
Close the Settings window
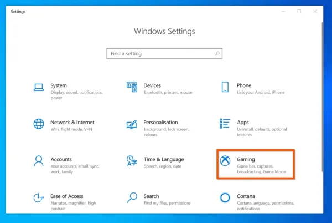[x=315, y=12]
